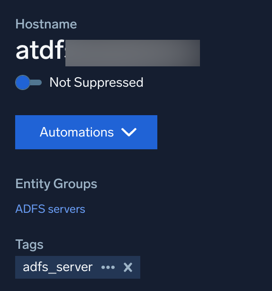Toggle the Not Suppressed switch
The image size is (272, 291).
coord(28,82)
